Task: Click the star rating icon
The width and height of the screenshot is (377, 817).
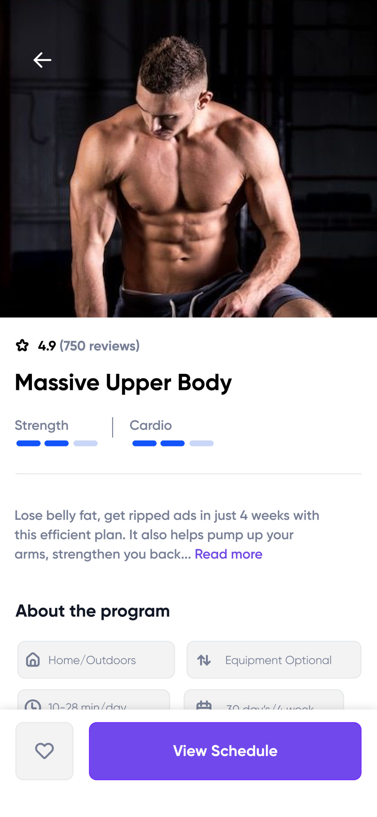Action: coord(22,345)
